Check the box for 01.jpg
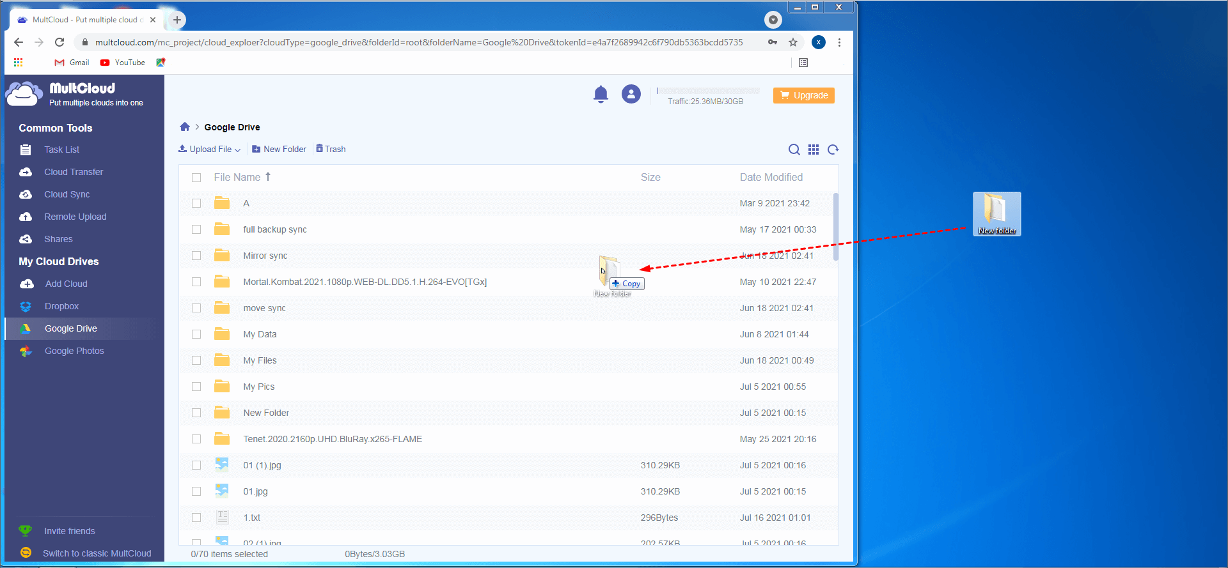Viewport: 1228px width, 568px height. tap(196, 492)
